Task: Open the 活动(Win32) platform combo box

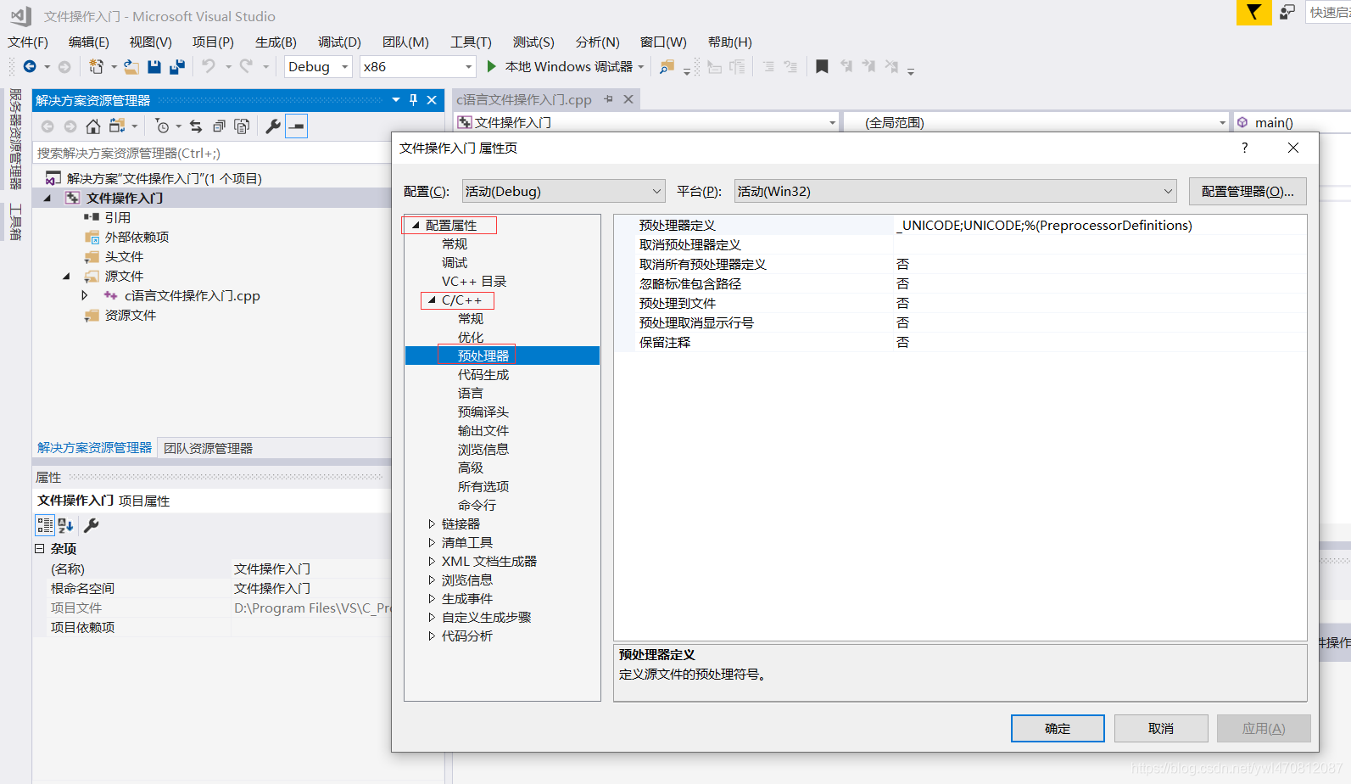Action: [x=956, y=191]
